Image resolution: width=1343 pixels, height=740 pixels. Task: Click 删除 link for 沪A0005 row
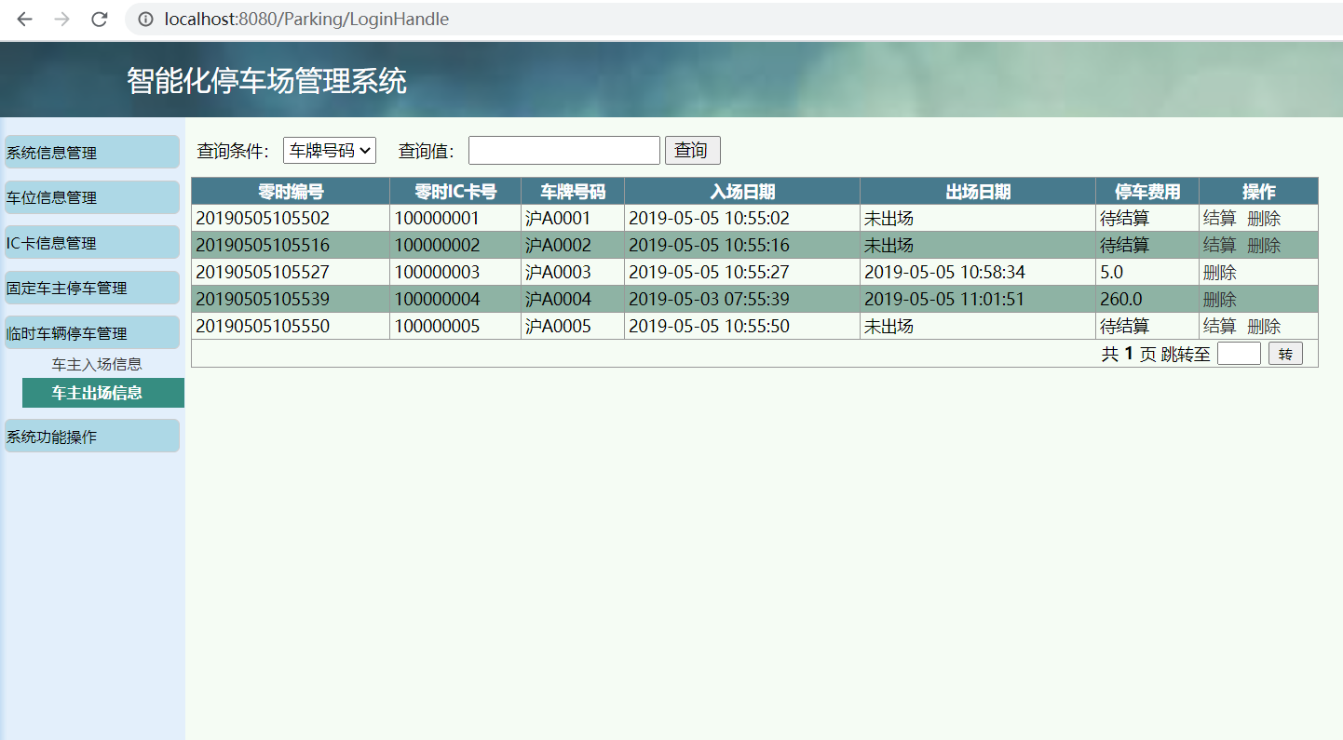[x=1264, y=326]
